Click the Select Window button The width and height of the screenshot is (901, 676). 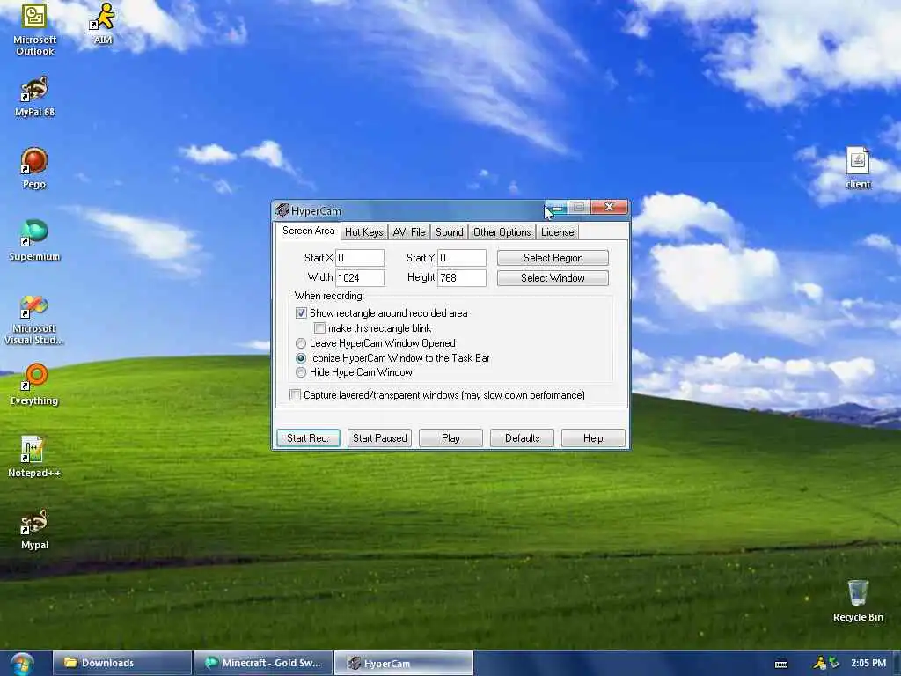[x=553, y=278]
